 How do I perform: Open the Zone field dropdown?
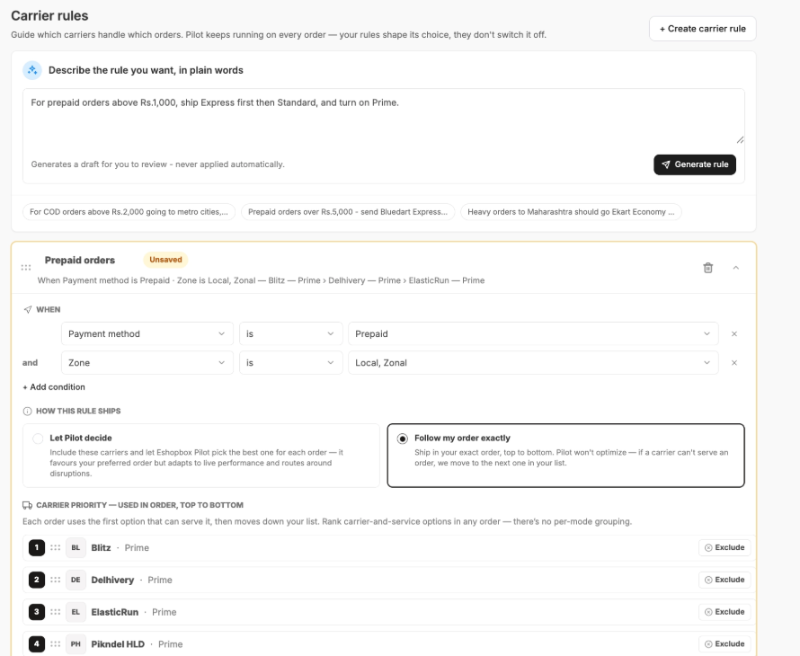[147, 363]
